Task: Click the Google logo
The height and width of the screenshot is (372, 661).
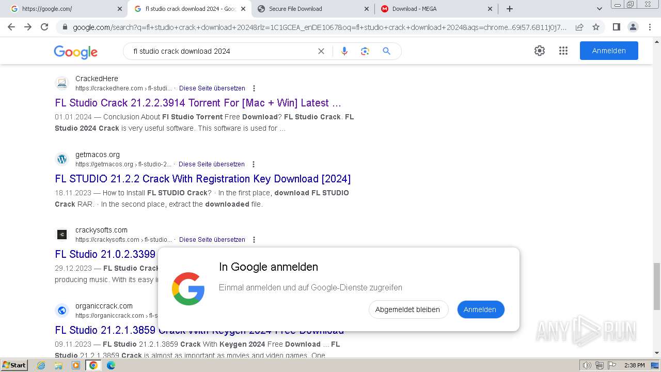Action: click(75, 52)
